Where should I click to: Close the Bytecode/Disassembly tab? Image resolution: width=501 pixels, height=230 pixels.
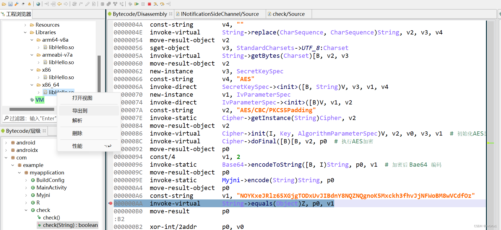(x=171, y=14)
